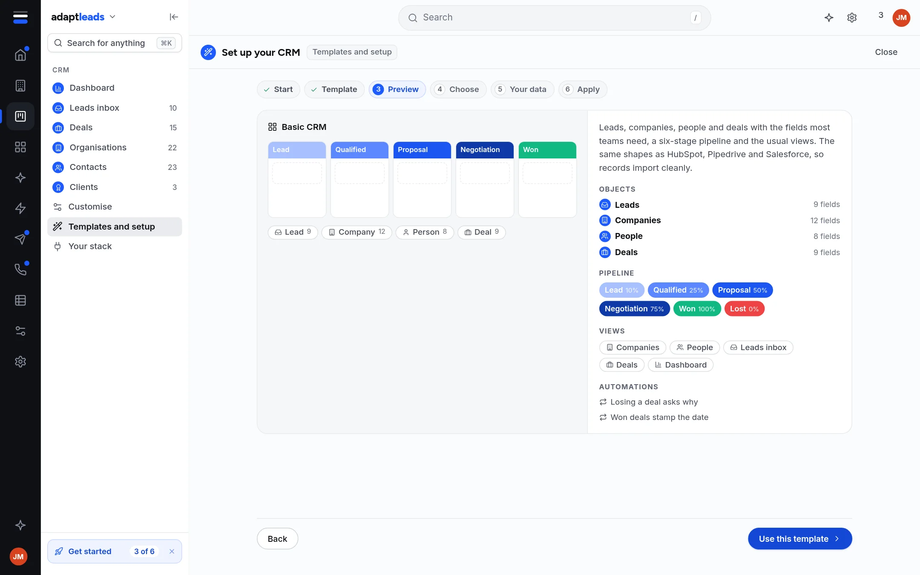Go to the Your data step
Image resolution: width=920 pixels, height=575 pixels.
pyautogui.click(x=522, y=89)
